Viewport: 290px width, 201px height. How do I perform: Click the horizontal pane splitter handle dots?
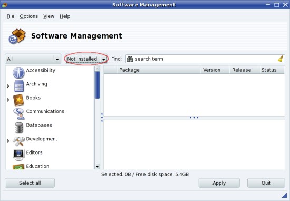click(x=194, y=118)
